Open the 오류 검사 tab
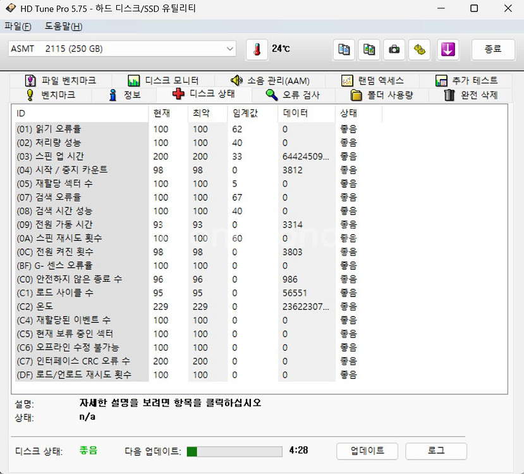Image resolution: width=524 pixels, height=474 pixels. [293, 95]
